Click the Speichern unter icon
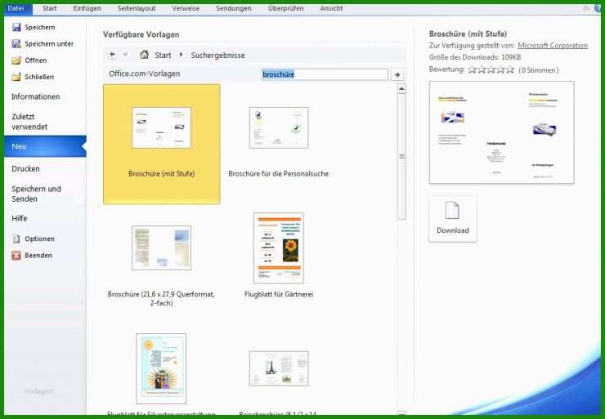Image resolution: width=605 pixels, height=419 pixels. pyautogui.click(x=16, y=43)
